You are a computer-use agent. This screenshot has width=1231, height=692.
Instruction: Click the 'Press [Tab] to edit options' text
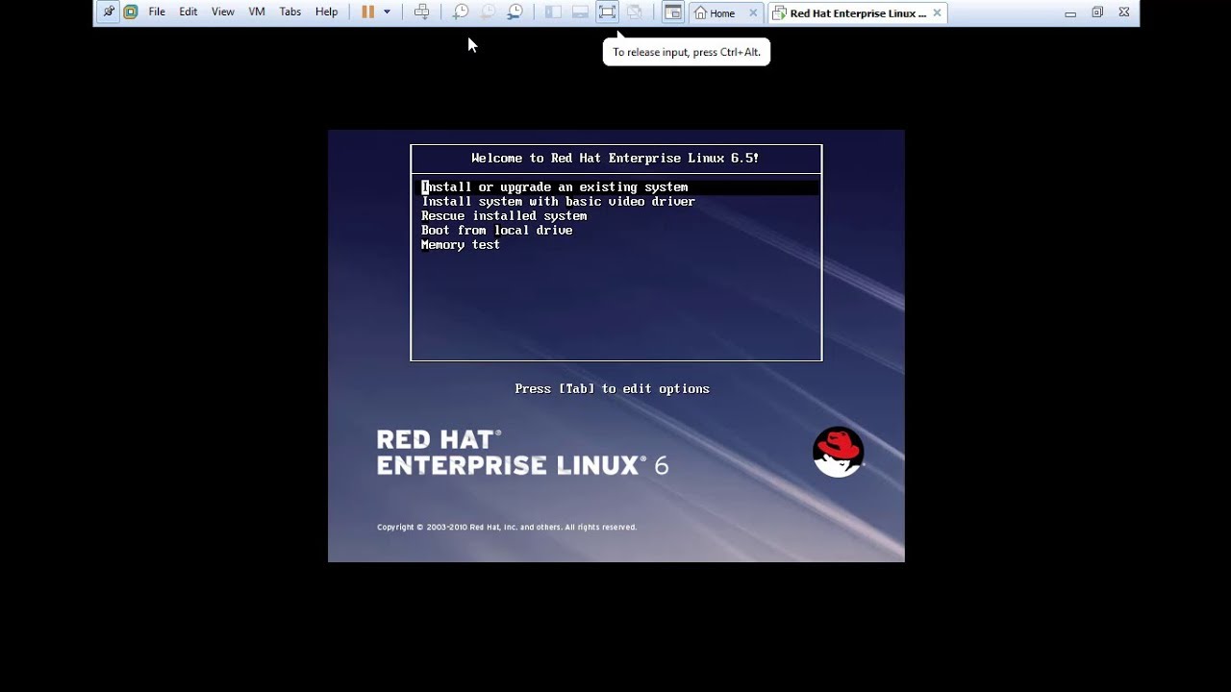click(612, 389)
